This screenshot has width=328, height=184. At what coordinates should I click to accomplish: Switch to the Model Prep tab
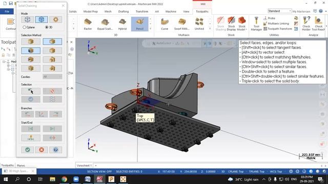click(91, 11)
